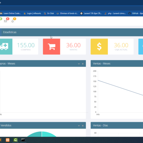The image size is (143, 143).
Task: Click the shopping cart Ventas icon tile
Action: (52, 46)
